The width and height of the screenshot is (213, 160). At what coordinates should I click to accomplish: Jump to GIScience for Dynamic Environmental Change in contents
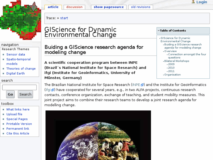tap(175, 40)
